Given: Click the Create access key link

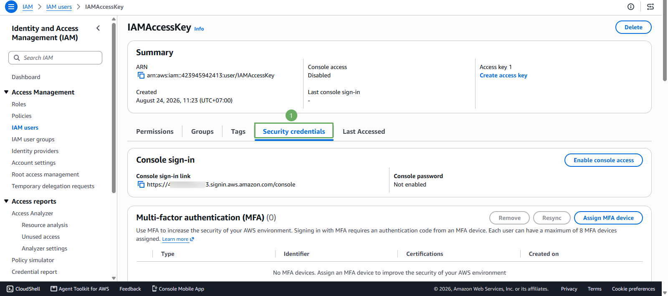Looking at the screenshot, I should (x=504, y=75).
